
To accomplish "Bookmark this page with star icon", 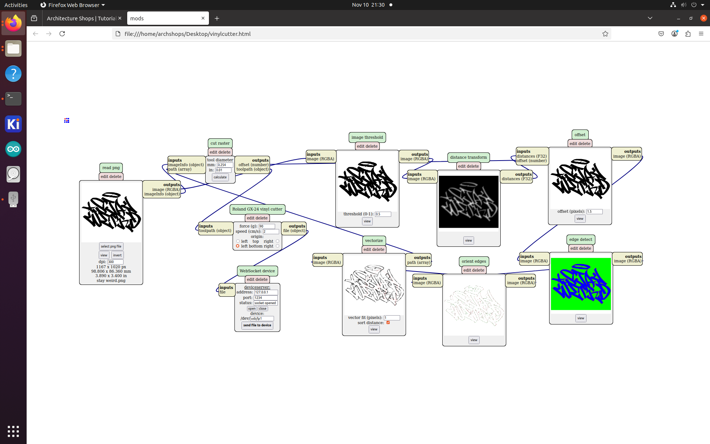I will [x=605, y=34].
